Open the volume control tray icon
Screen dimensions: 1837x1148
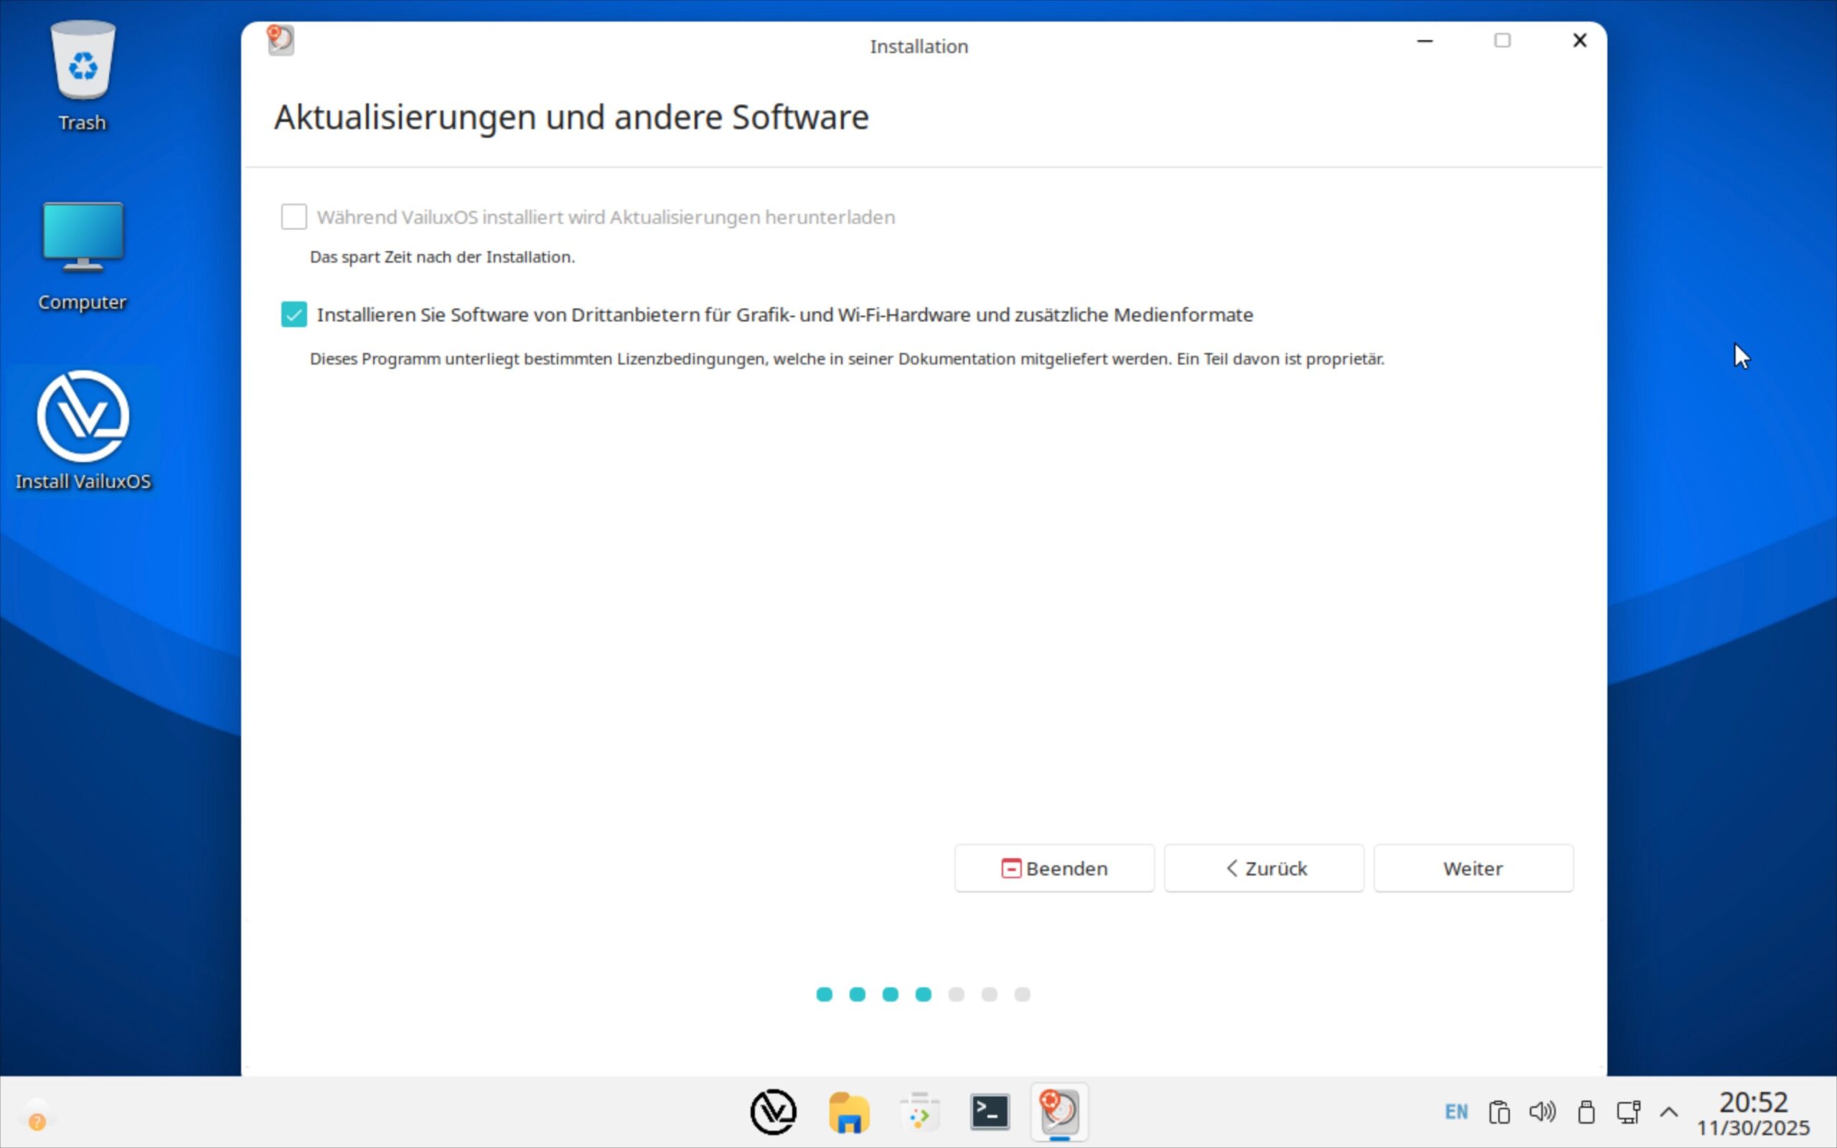coord(1541,1112)
